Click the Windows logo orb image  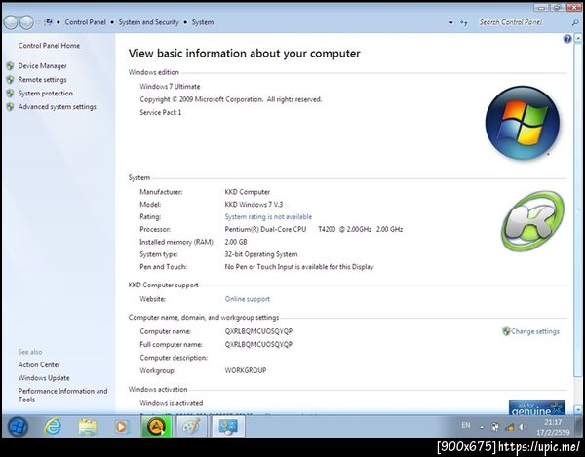pyautogui.click(x=523, y=123)
